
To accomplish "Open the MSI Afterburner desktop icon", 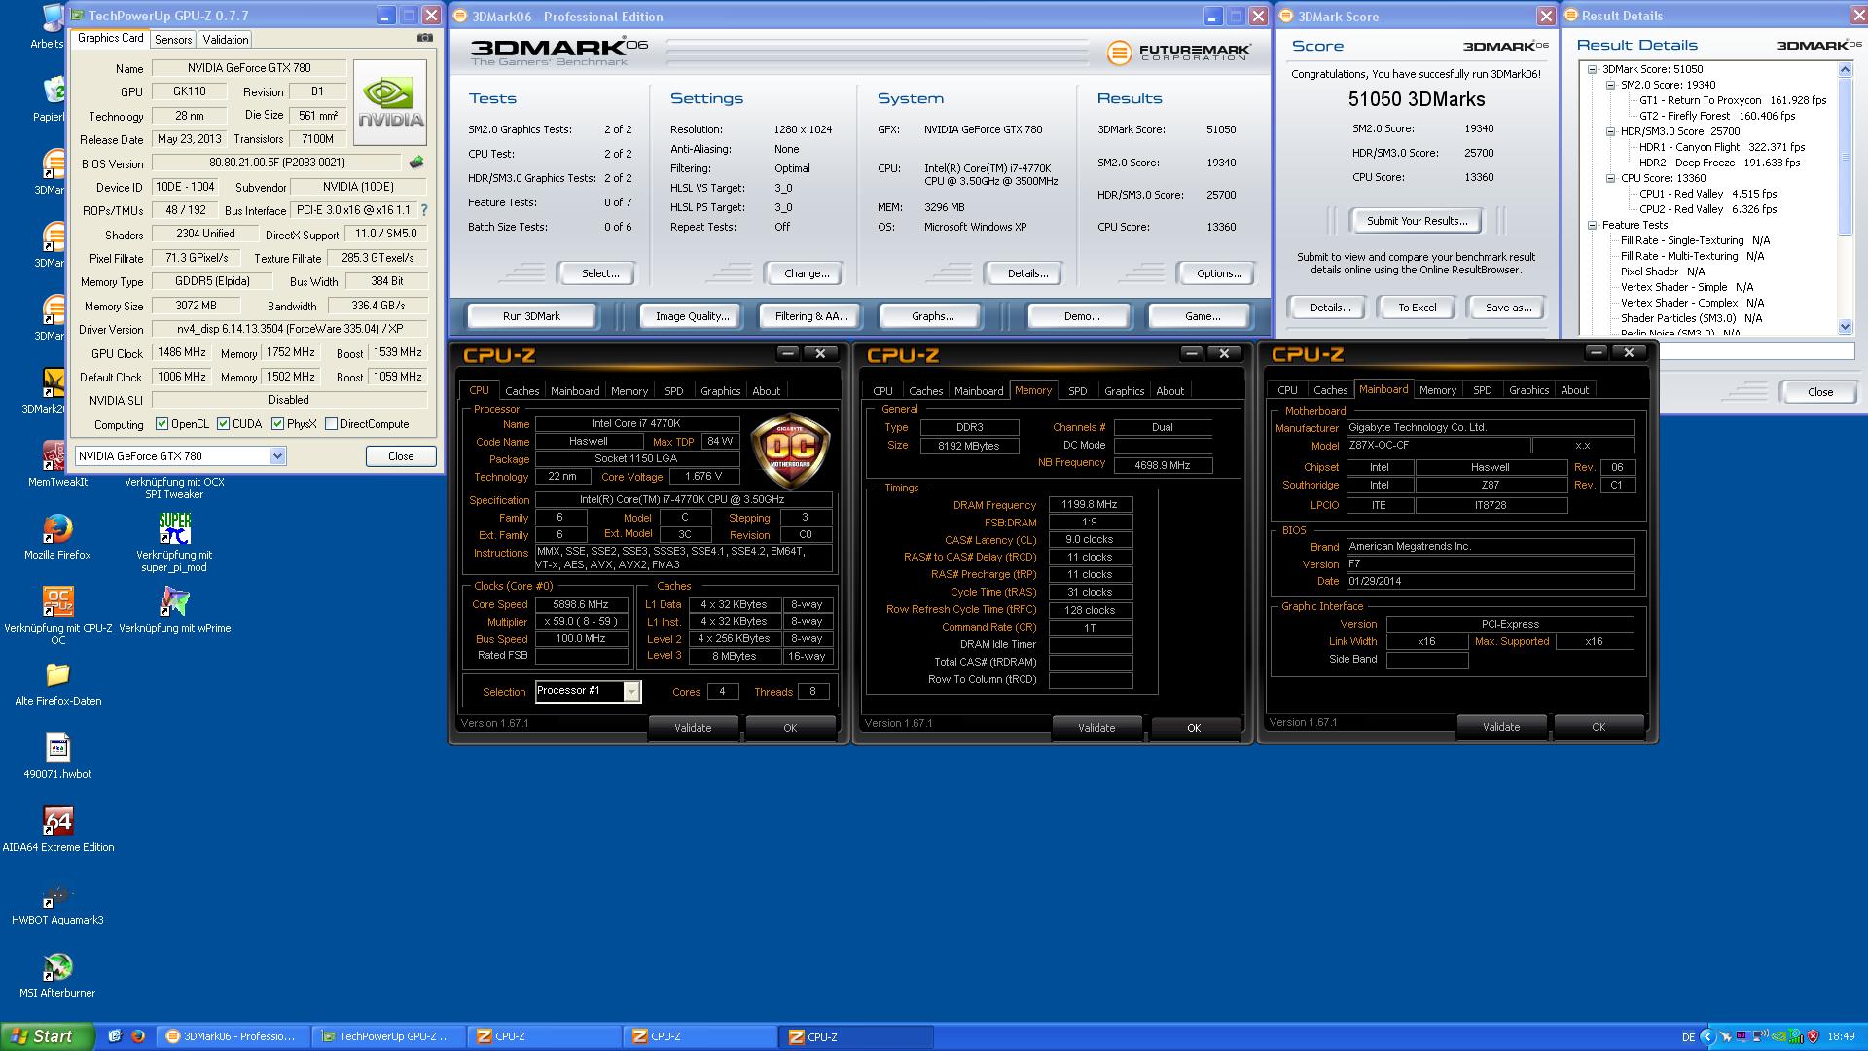I will 57,966.
